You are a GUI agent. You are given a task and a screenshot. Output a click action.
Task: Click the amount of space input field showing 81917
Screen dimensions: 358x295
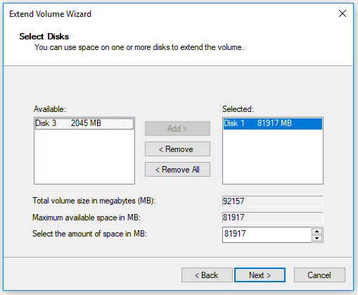click(x=267, y=234)
